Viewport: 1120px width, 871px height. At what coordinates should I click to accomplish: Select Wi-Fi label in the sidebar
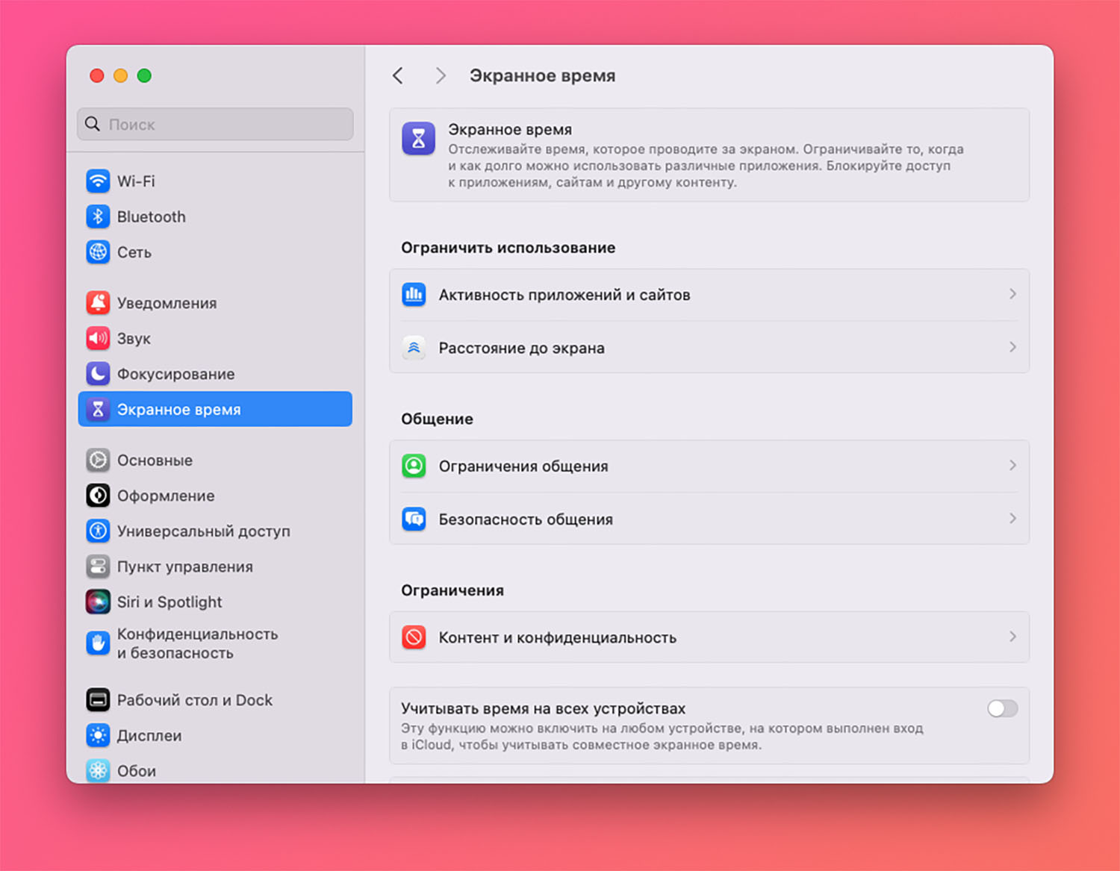[136, 181]
